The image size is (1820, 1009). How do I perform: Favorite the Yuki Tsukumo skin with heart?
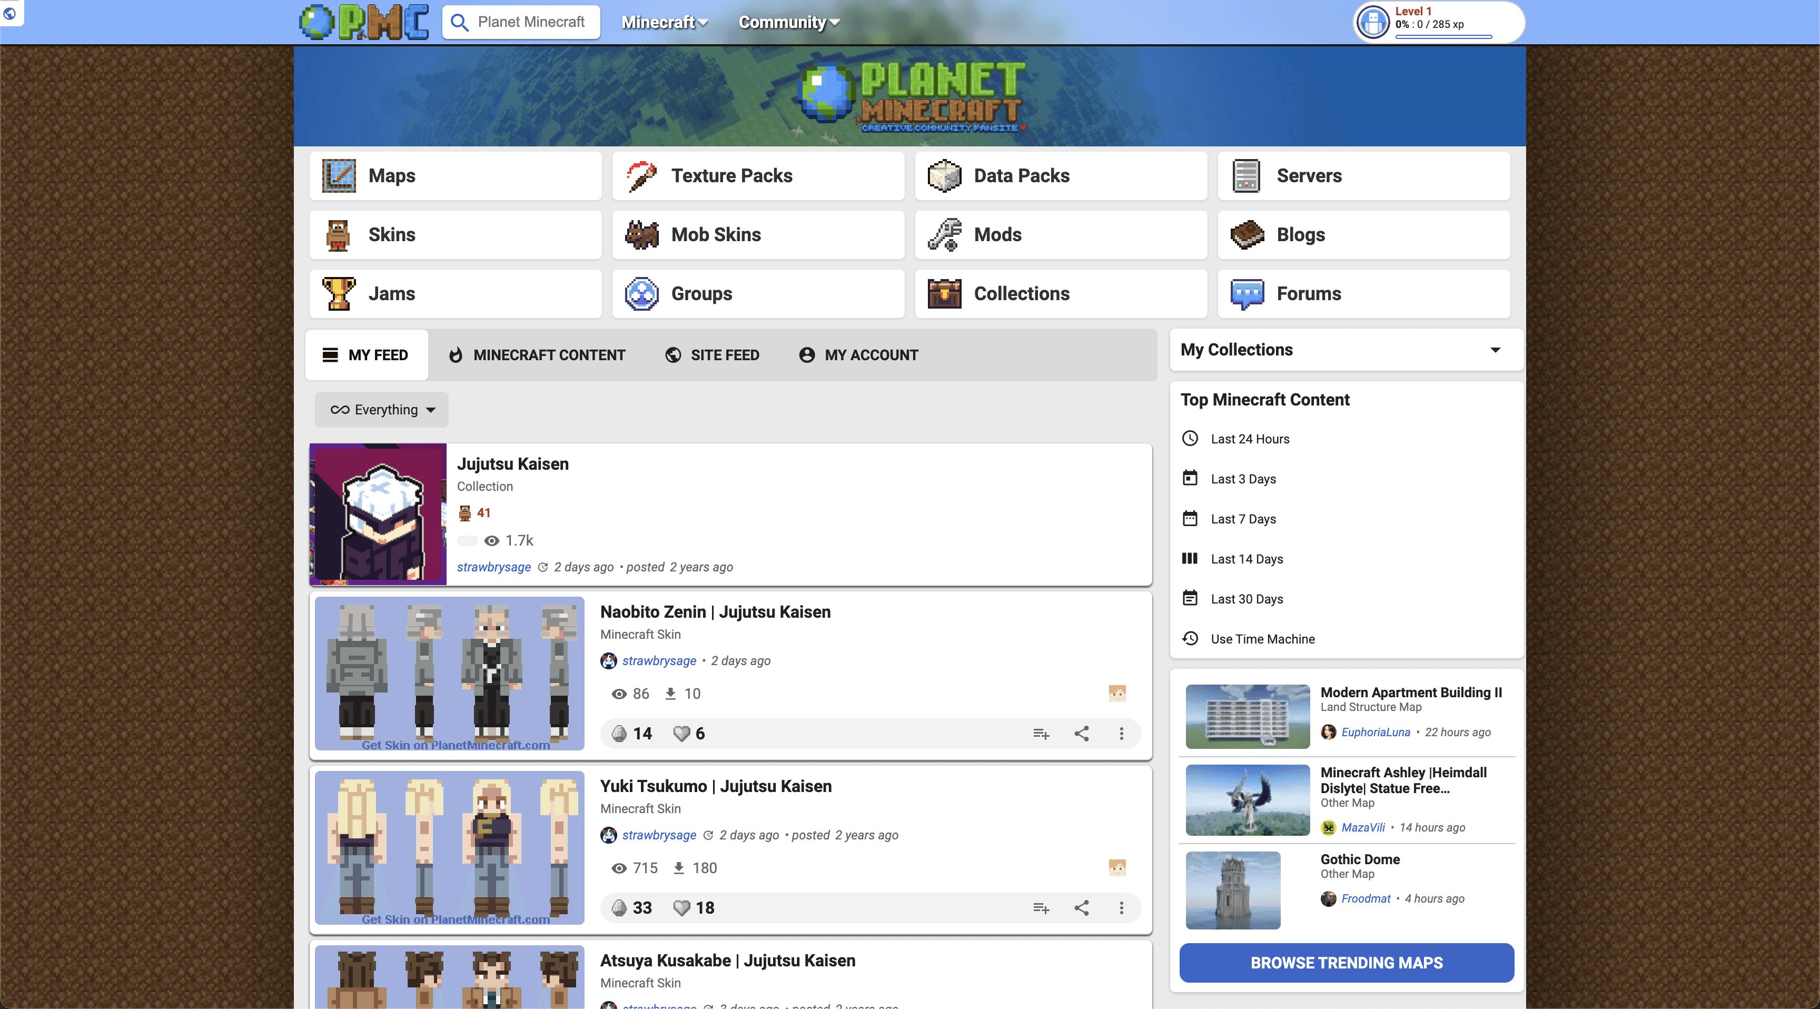tap(682, 908)
